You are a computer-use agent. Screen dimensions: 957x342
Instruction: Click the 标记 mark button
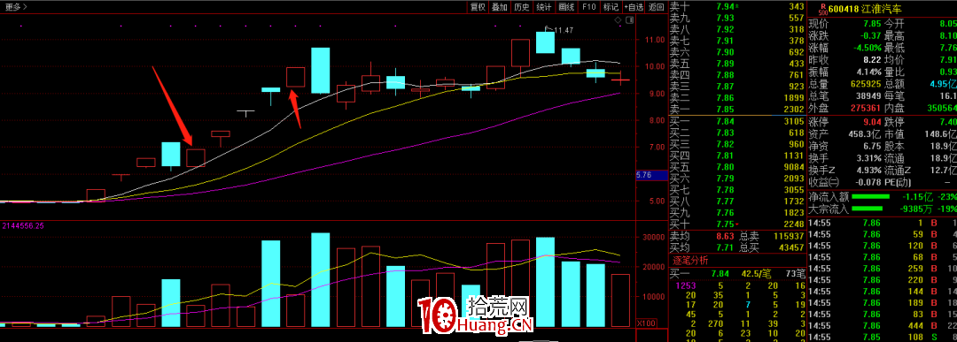(x=611, y=7)
